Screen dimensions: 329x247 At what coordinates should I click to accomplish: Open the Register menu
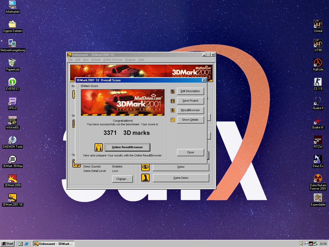(130, 60)
